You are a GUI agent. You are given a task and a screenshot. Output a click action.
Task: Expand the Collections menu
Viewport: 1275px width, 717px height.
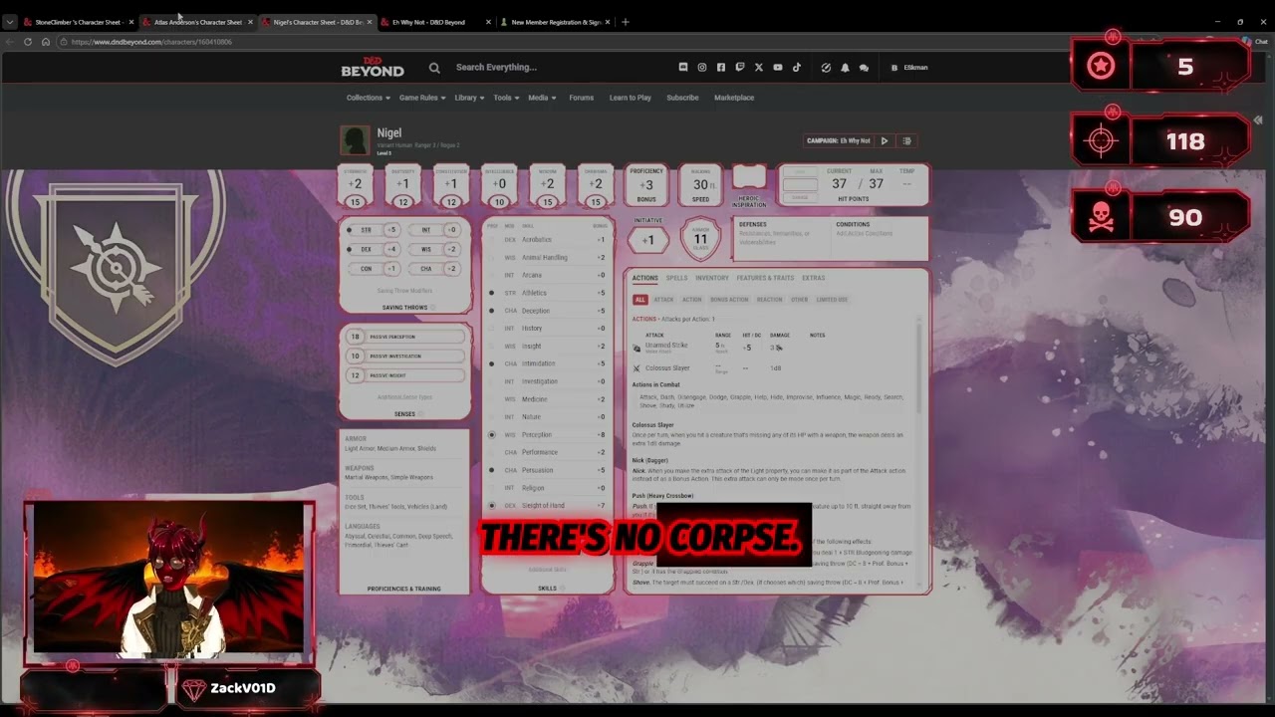[x=368, y=98]
